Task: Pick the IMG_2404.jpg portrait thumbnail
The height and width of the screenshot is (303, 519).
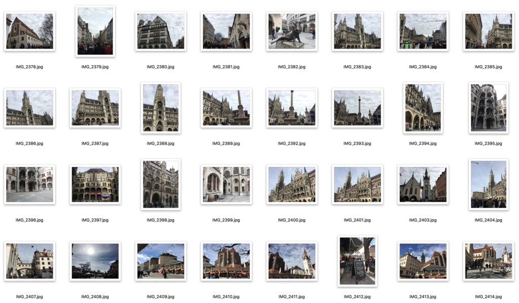Action: tap(488, 185)
